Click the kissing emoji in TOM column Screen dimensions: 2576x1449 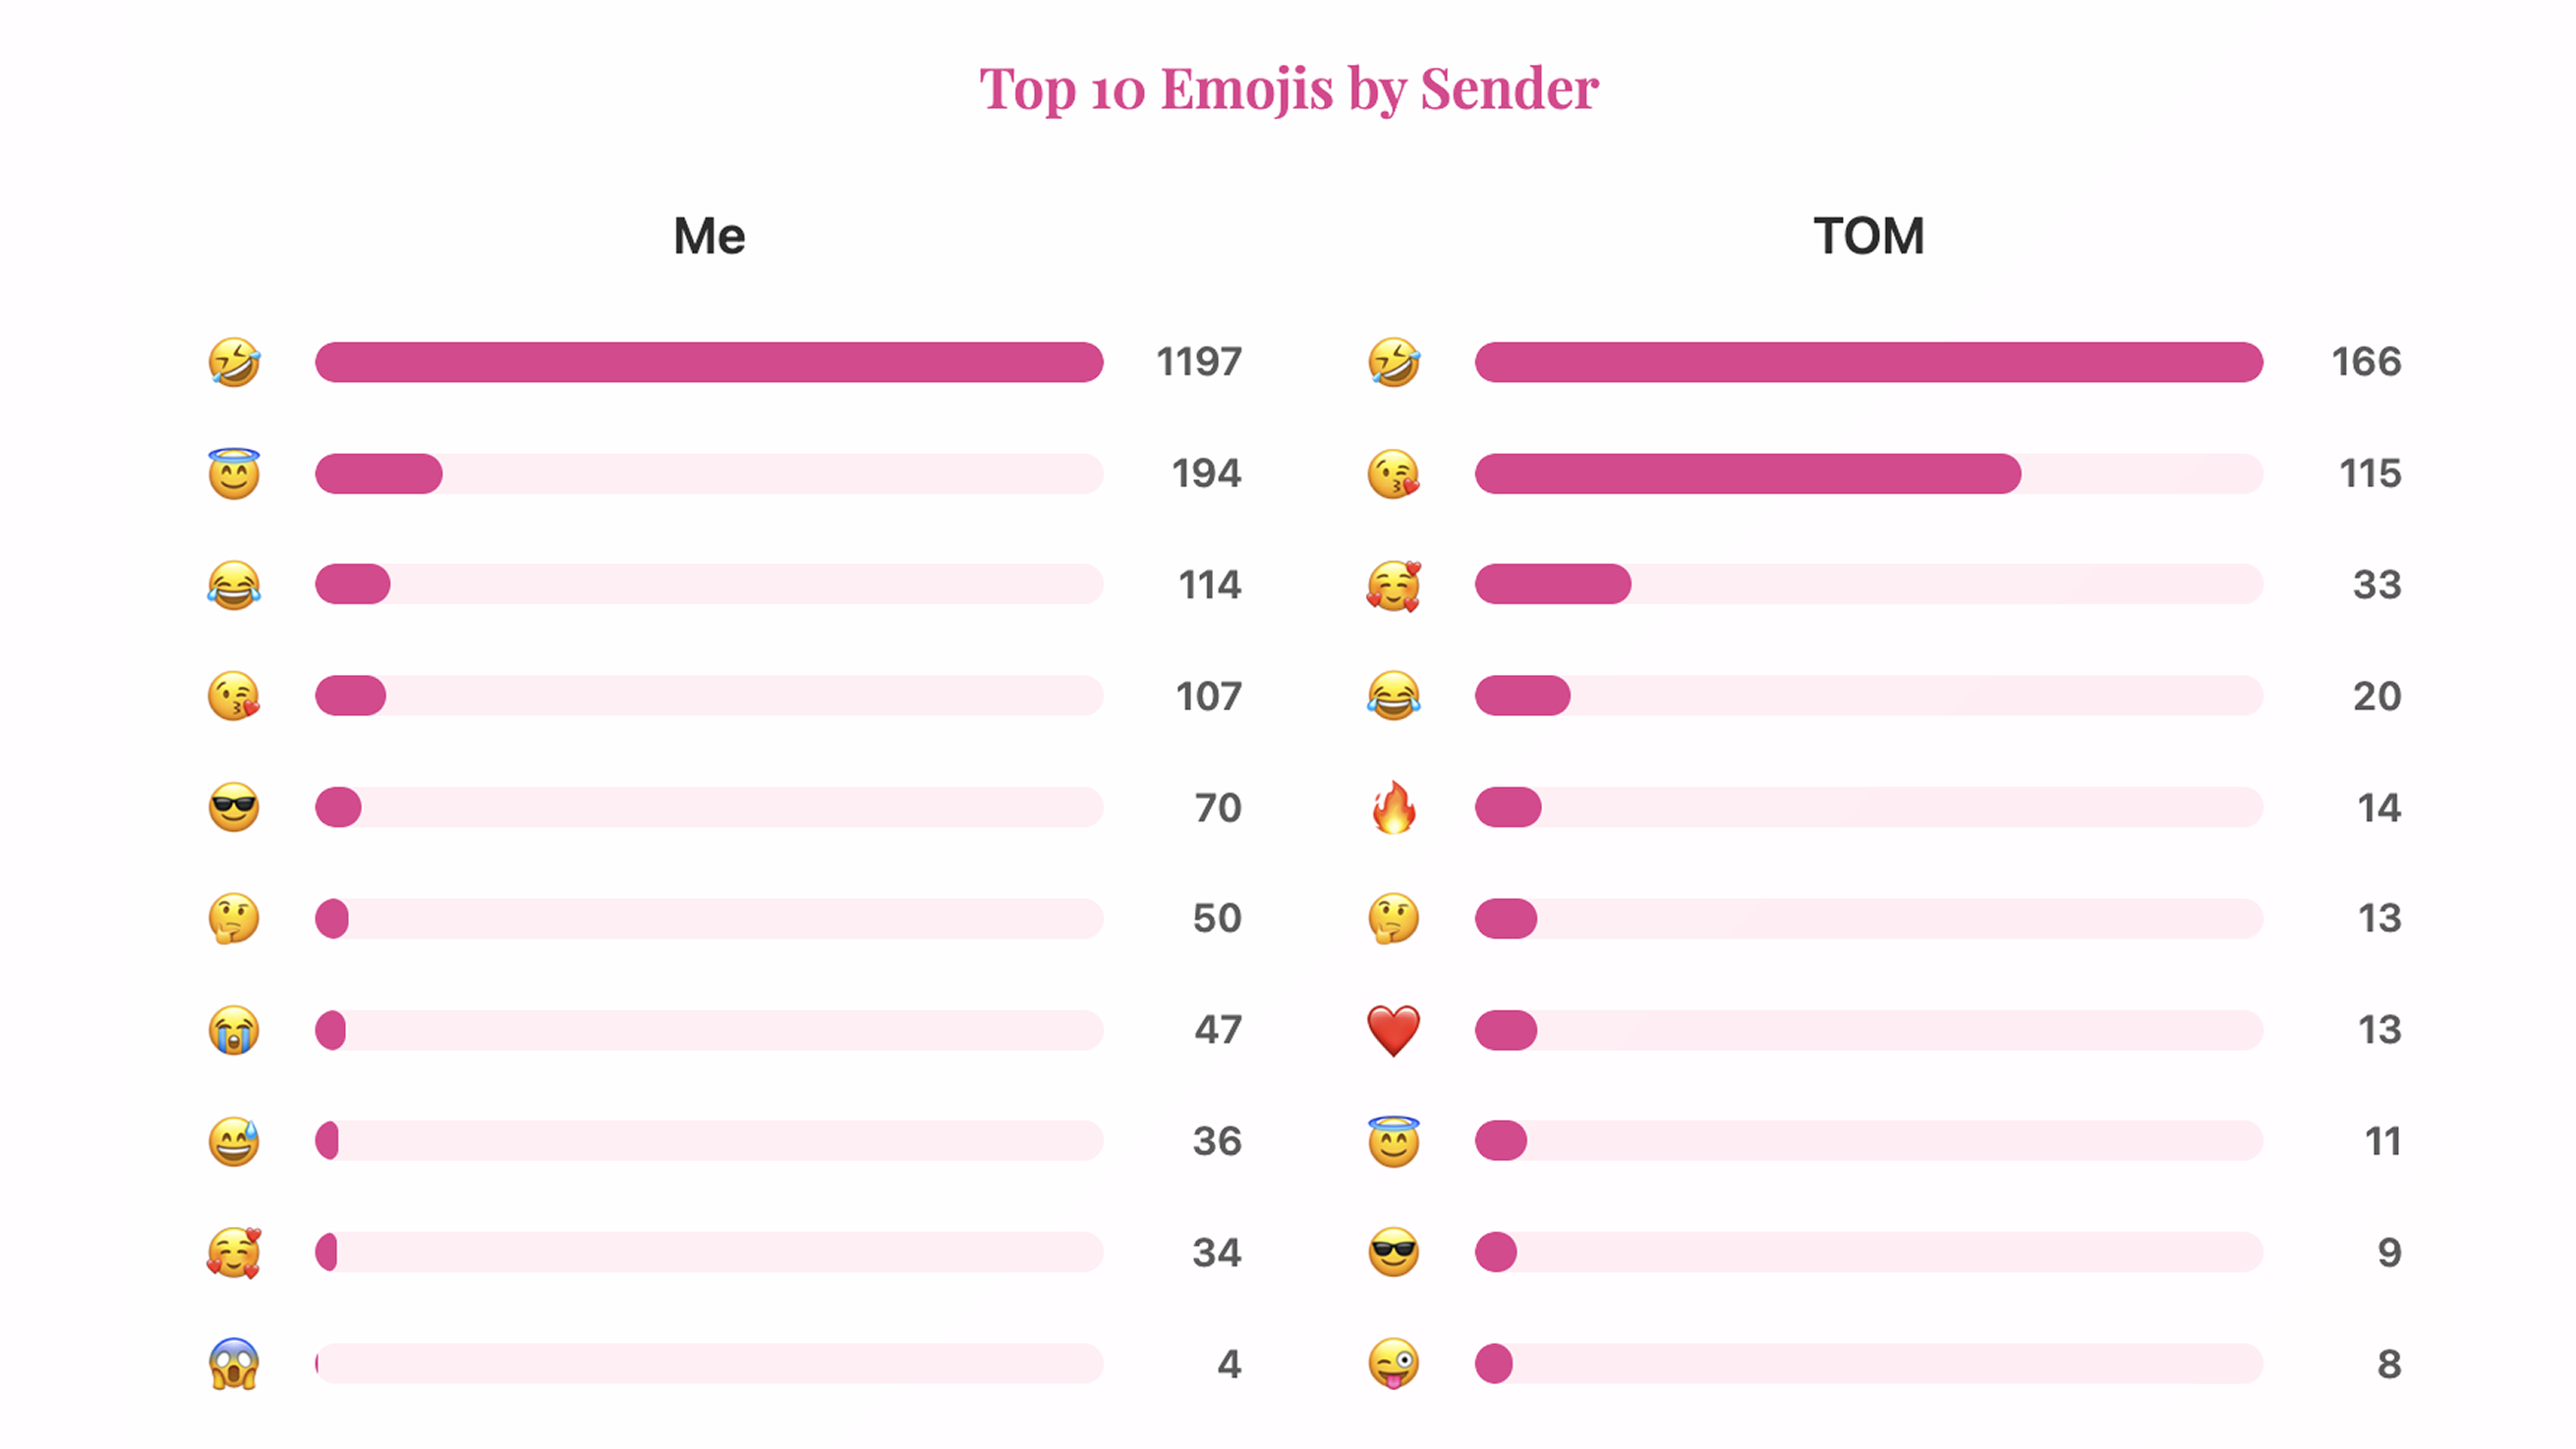click(1393, 474)
